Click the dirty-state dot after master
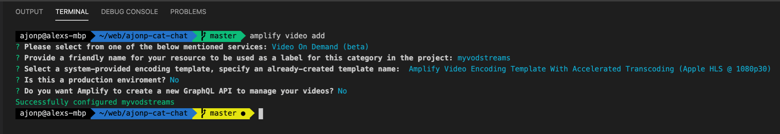Screen dimensions: 780x134 pyautogui.click(x=243, y=113)
